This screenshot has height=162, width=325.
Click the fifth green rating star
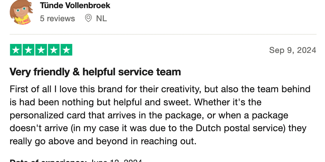click(66, 50)
